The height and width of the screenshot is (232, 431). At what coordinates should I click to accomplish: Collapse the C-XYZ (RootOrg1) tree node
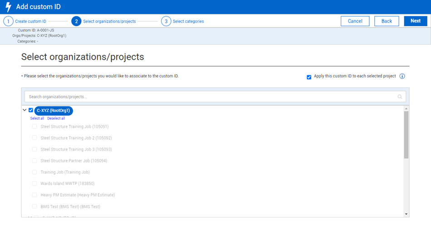click(x=24, y=110)
